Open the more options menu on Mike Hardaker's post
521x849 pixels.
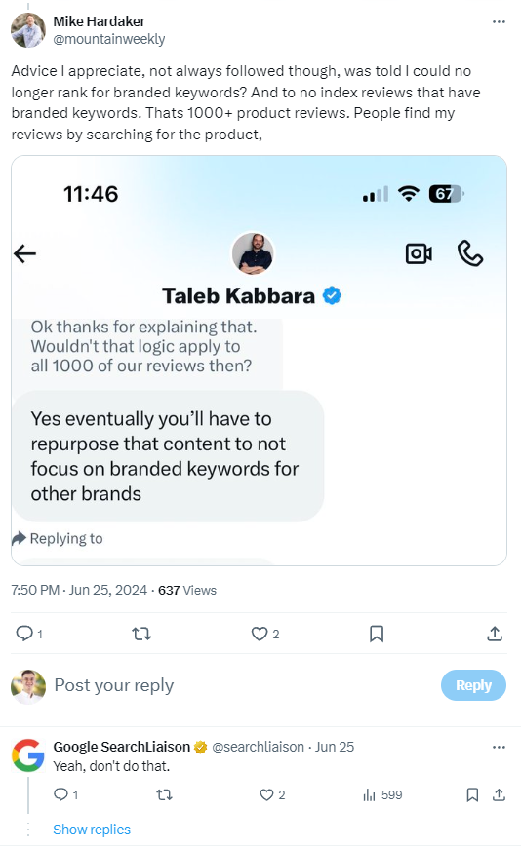(x=499, y=22)
